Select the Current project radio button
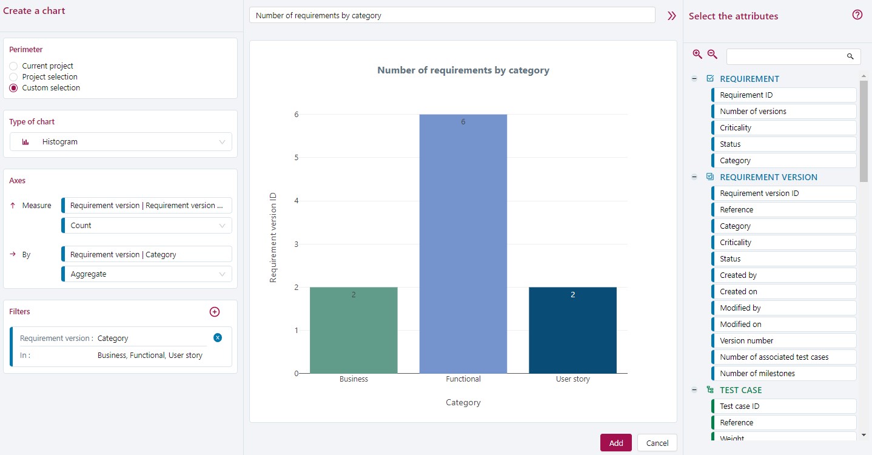 click(12, 66)
